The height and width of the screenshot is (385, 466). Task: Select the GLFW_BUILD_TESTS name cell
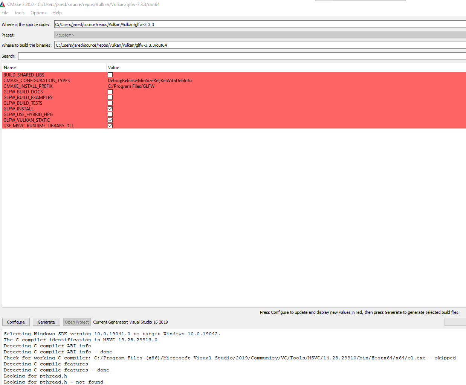[23, 103]
